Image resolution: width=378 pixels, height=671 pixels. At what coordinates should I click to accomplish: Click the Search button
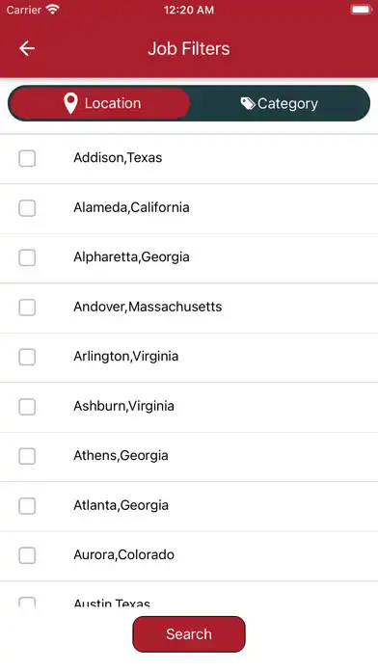(x=189, y=633)
